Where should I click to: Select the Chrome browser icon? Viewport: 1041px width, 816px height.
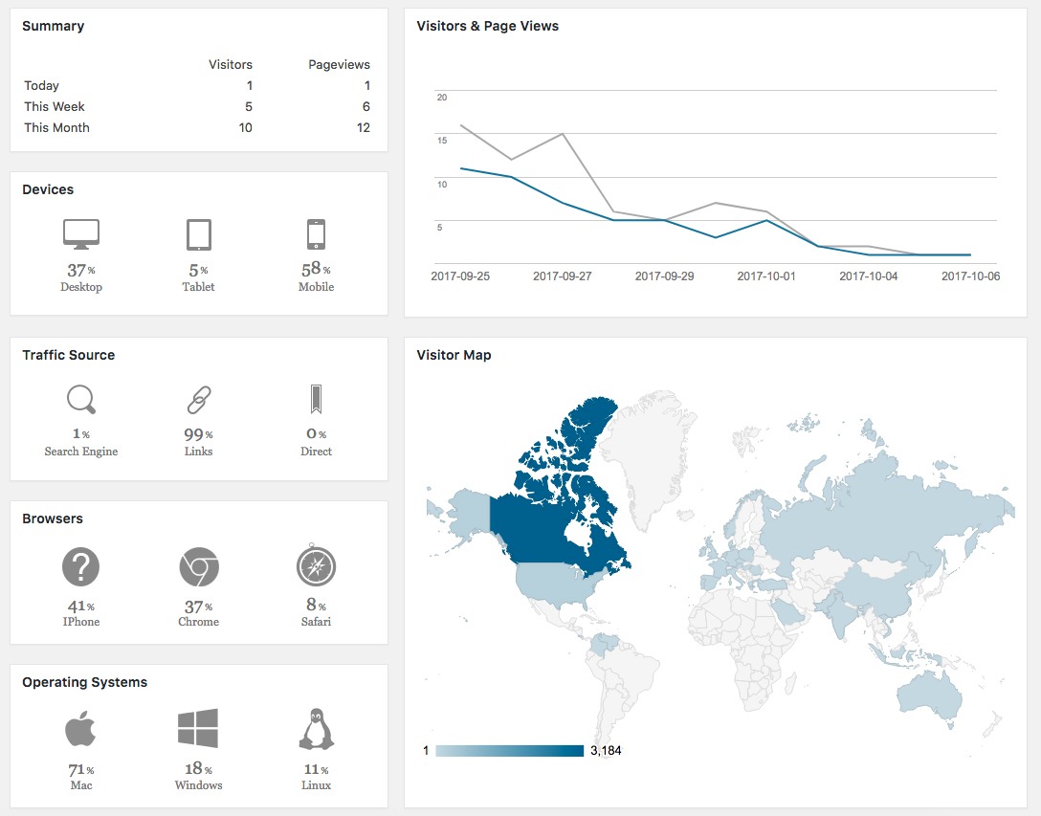pos(198,567)
